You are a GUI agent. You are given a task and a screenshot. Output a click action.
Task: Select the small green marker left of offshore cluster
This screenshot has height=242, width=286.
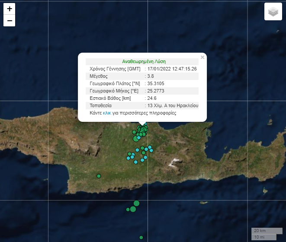coord(128,210)
